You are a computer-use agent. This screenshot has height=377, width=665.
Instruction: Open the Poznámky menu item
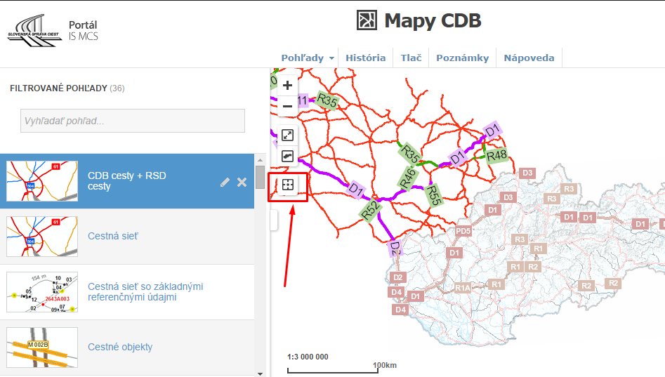pyautogui.click(x=462, y=58)
